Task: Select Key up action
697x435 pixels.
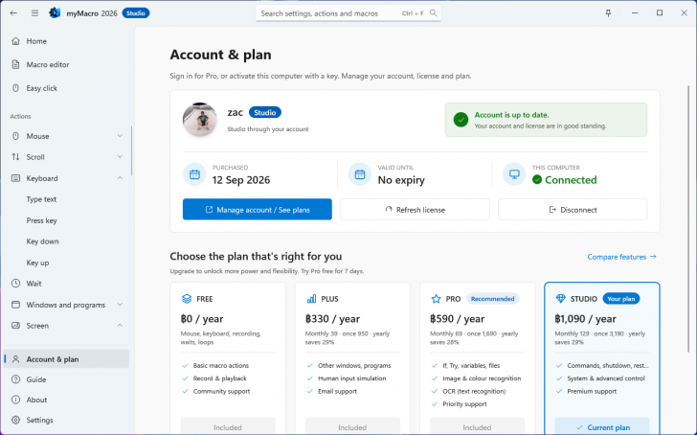Action: 37,263
